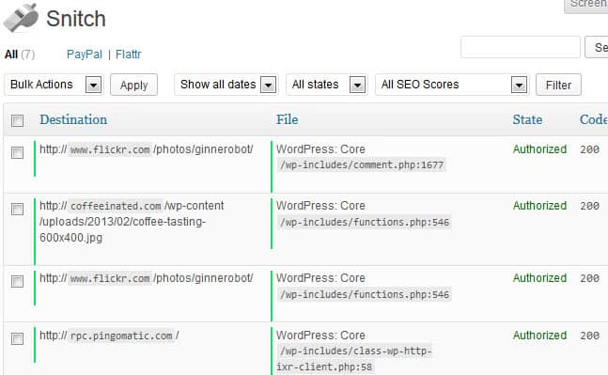Sort by the State column header
608x375 pixels.
click(527, 119)
